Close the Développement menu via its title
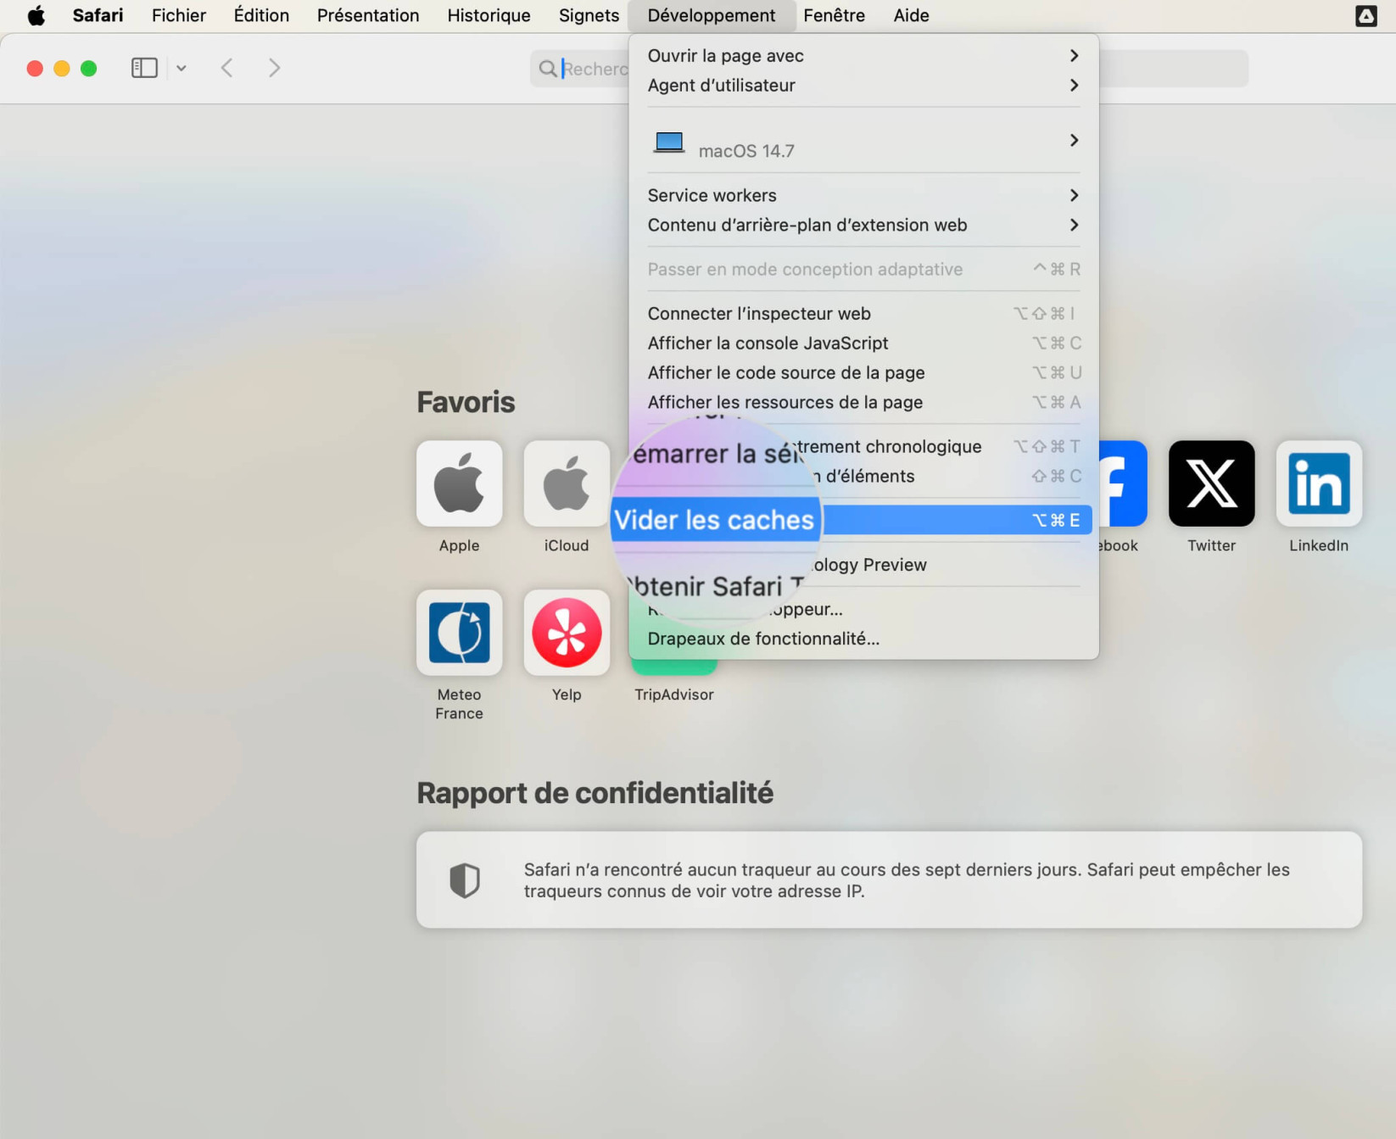1396x1139 pixels. 712,15
